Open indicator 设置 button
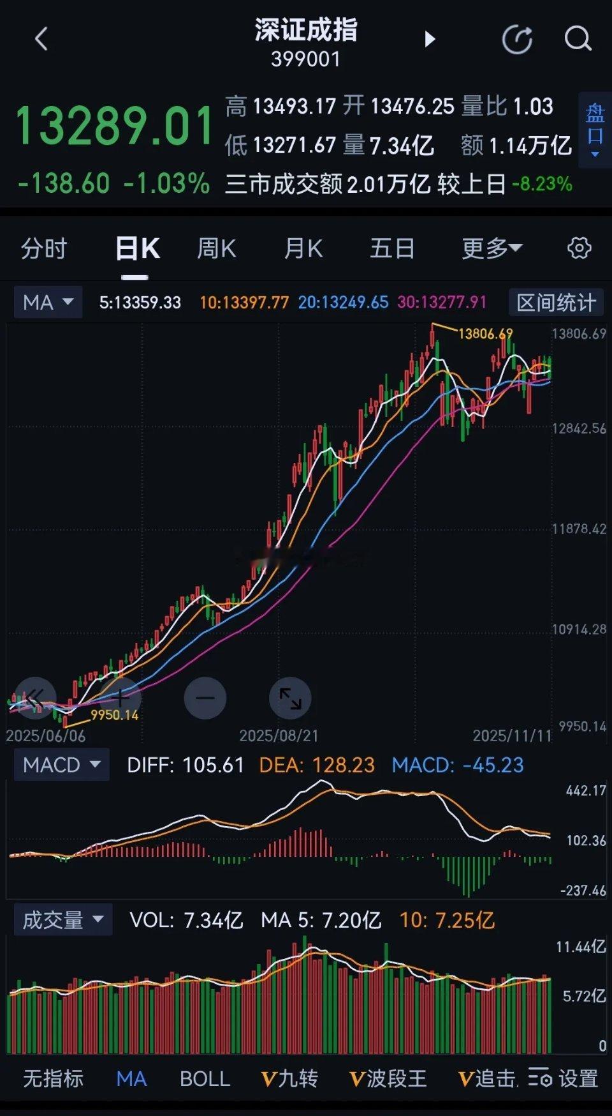612x1116 pixels. click(564, 1078)
